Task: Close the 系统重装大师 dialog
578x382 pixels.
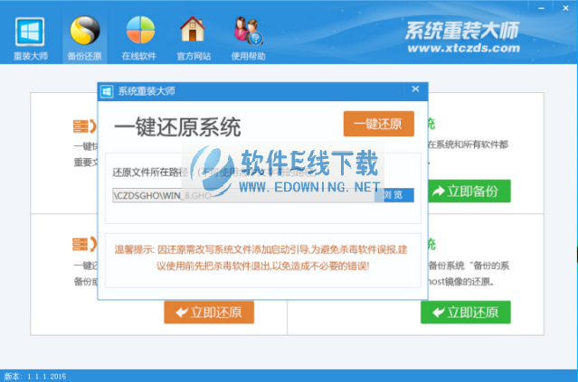Action: [415, 89]
